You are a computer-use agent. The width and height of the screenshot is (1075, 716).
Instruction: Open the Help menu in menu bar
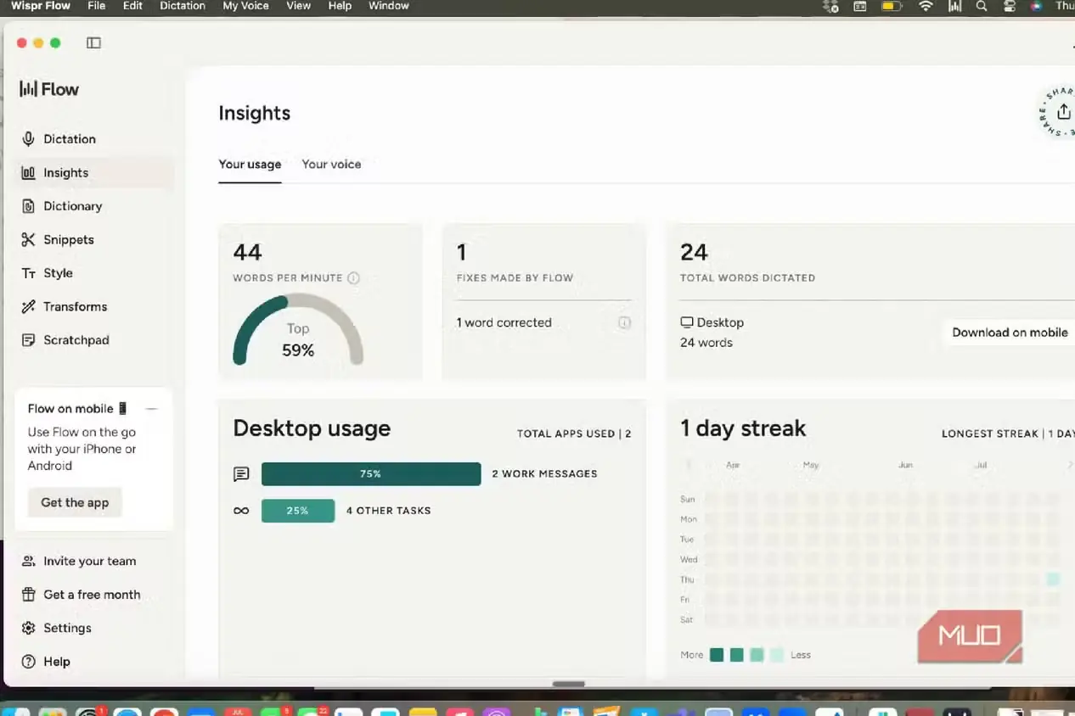click(340, 6)
